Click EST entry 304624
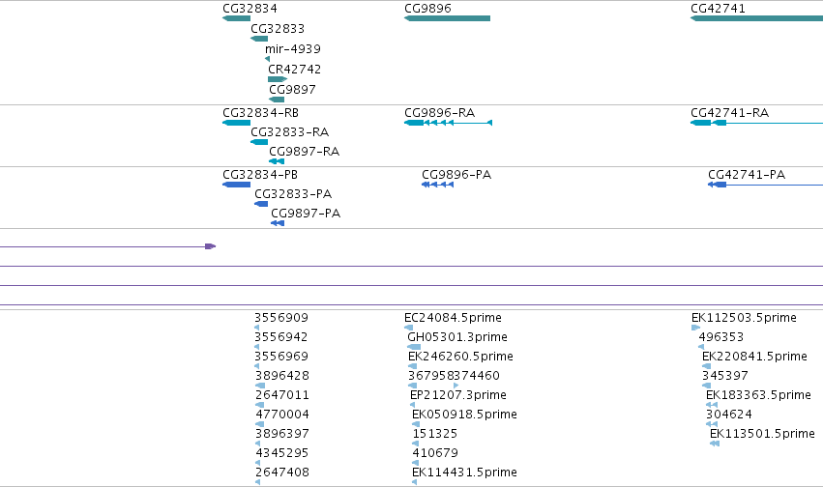The height and width of the screenshot is (487, 823). tap(728, 415)
